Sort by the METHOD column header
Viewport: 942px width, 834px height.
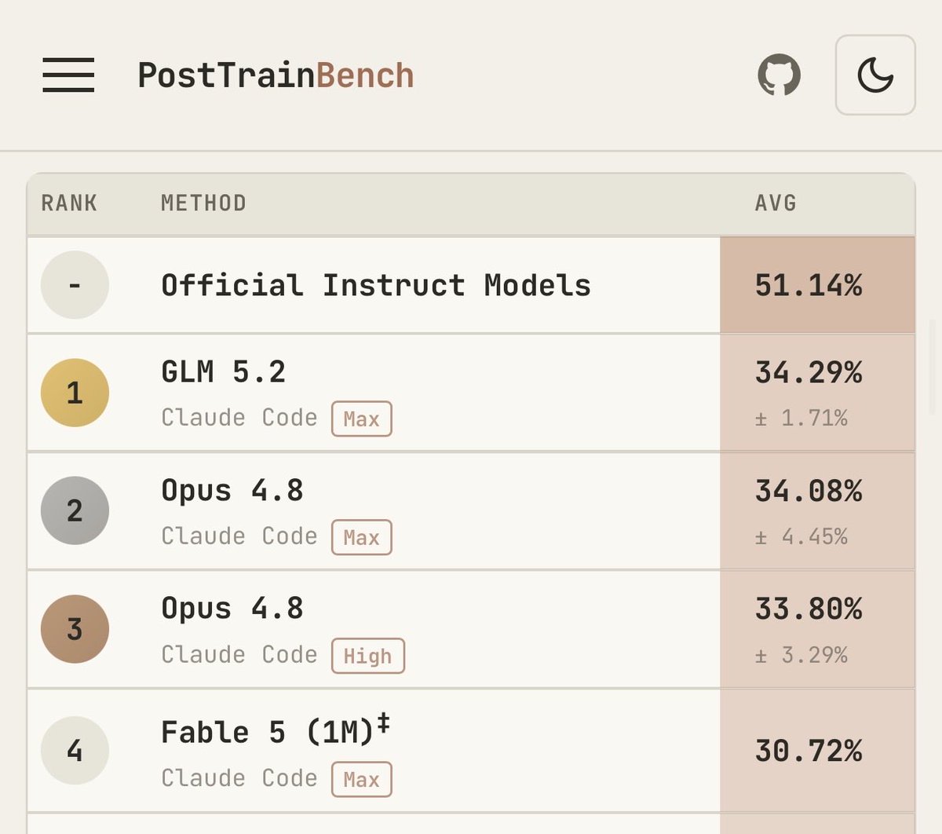coord(203,203)
